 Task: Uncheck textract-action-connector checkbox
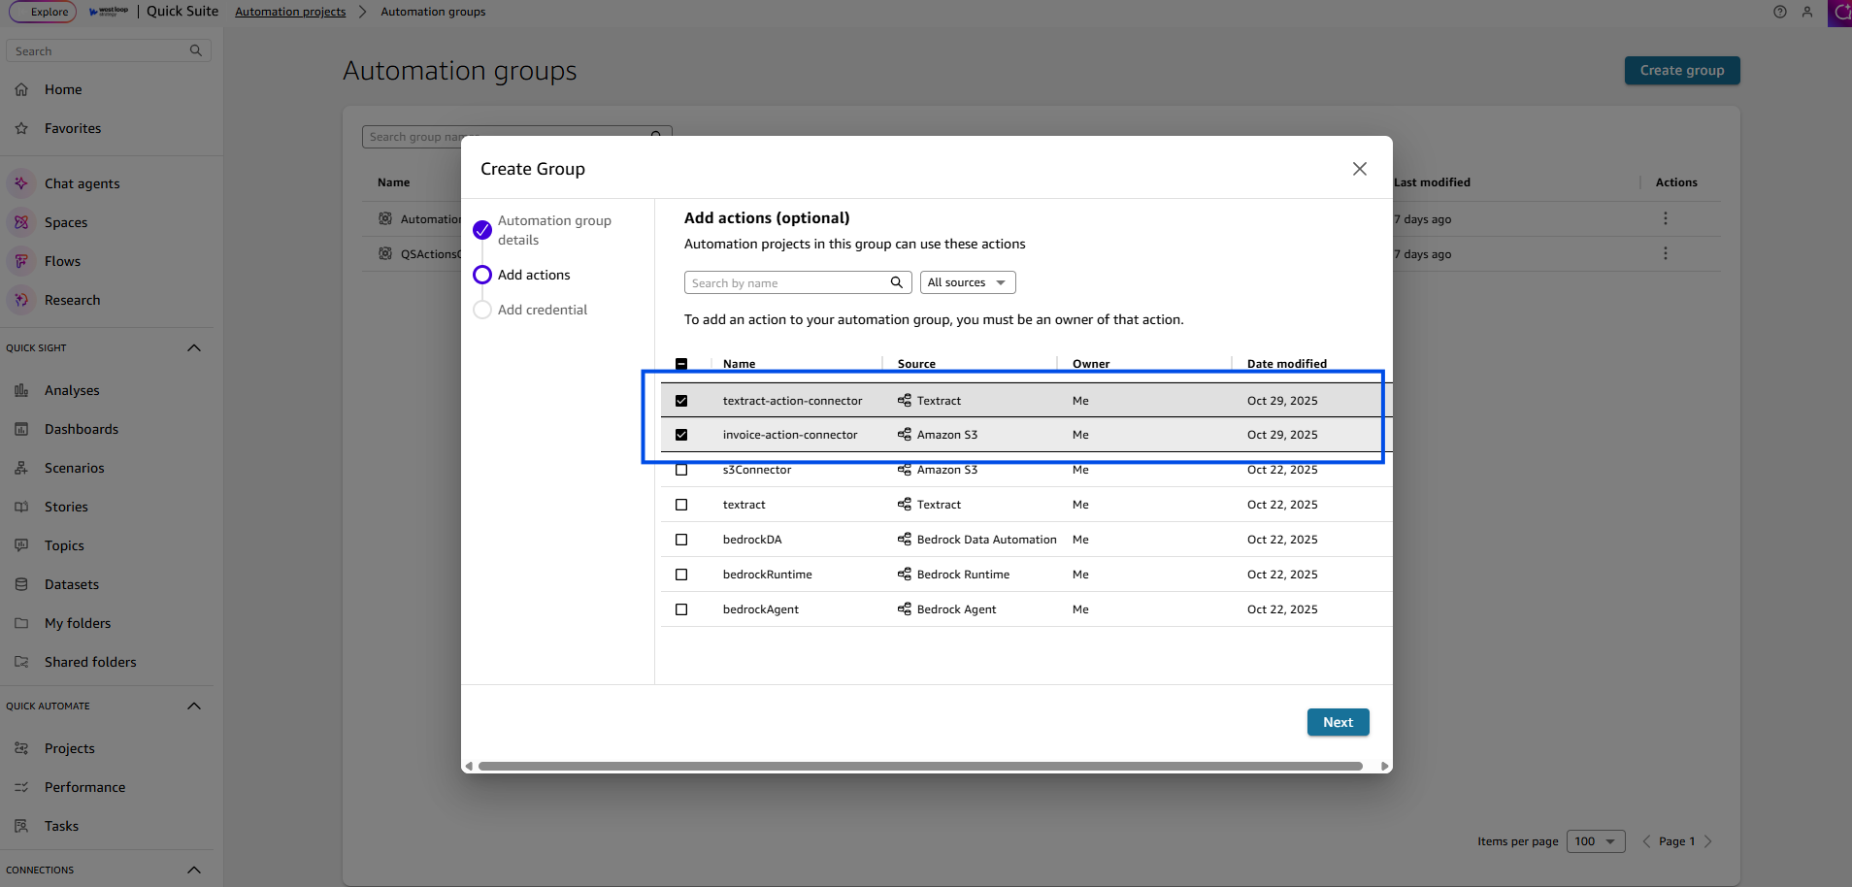pos(681,401)
